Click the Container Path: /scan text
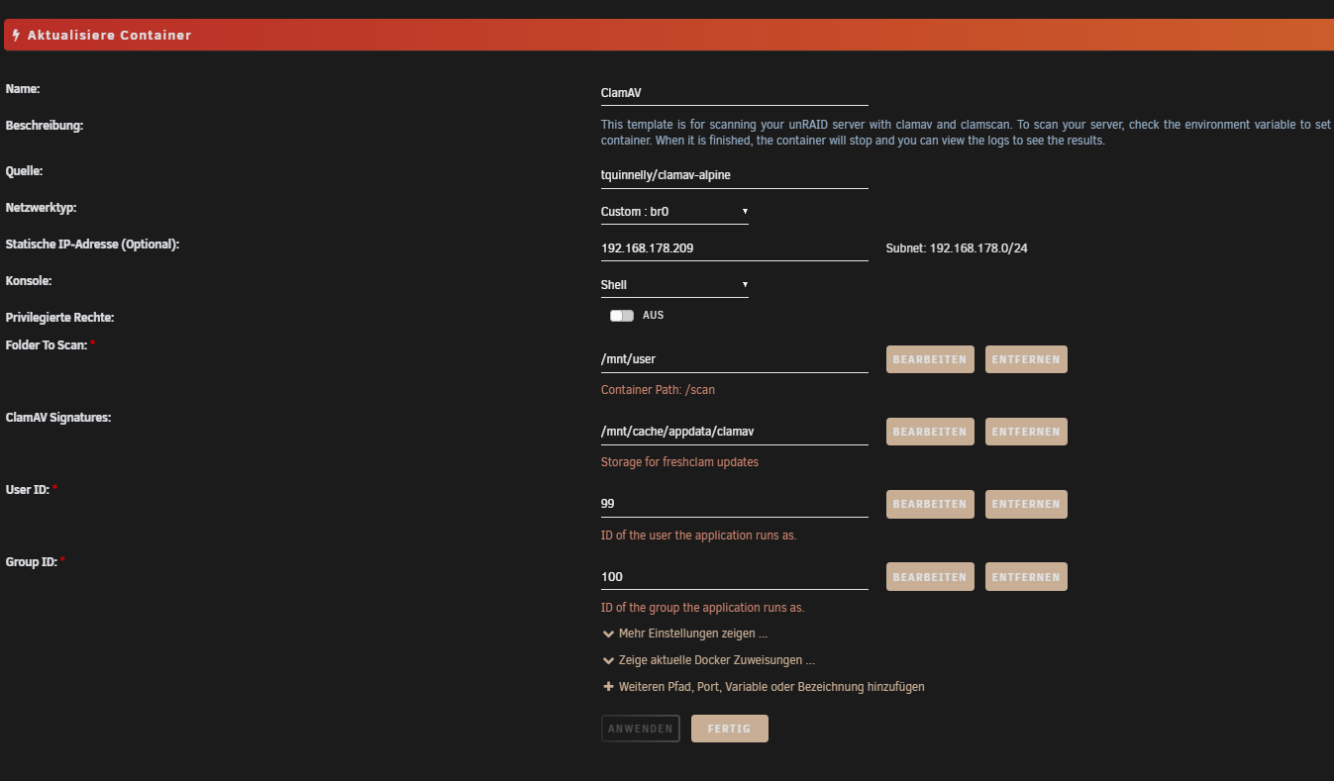Viewport: 1334px width, 781px height. (x=658, y=390)
